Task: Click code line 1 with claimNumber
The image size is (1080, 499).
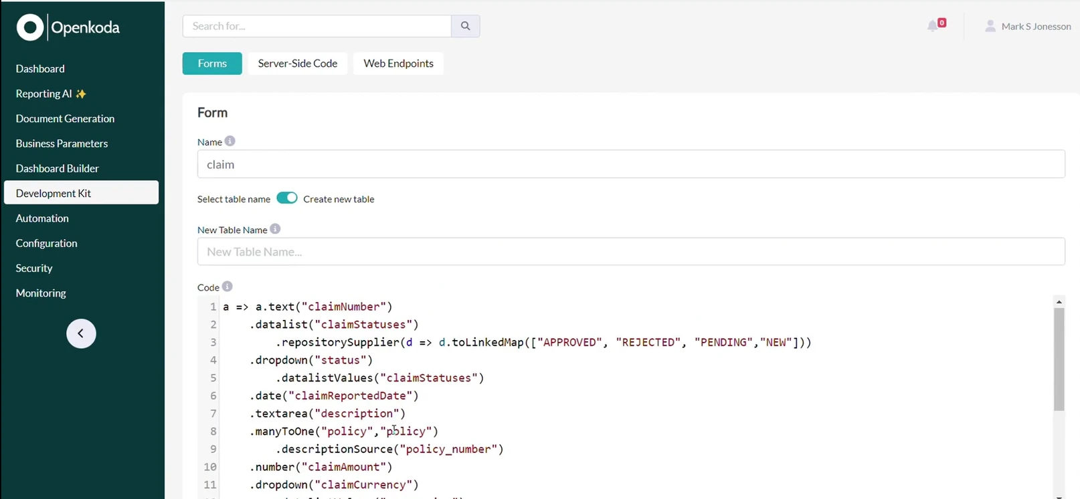Action: tap(308, 307)
